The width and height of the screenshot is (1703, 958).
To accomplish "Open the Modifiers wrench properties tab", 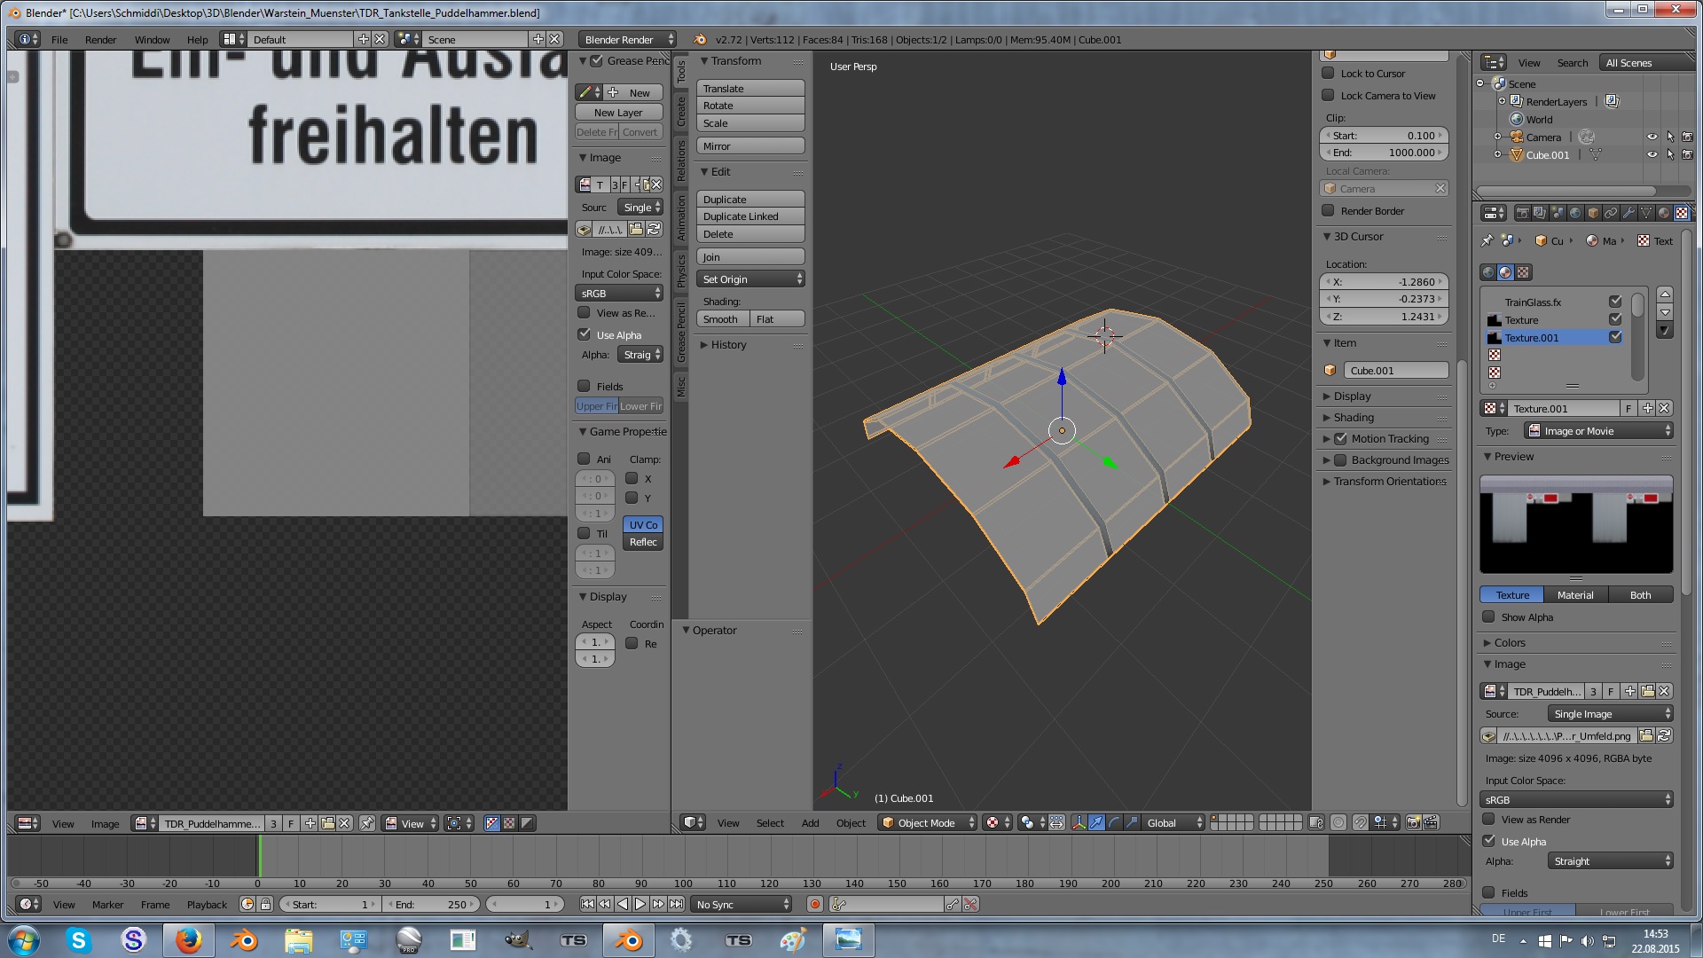I will pos(1628,213).
